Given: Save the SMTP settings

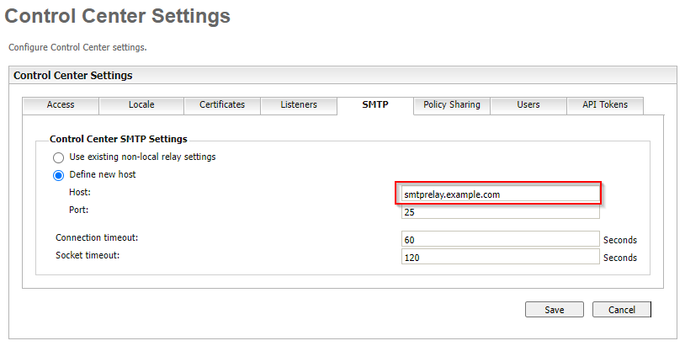Looking at the screenshot, I should click(x=555, y=310).
